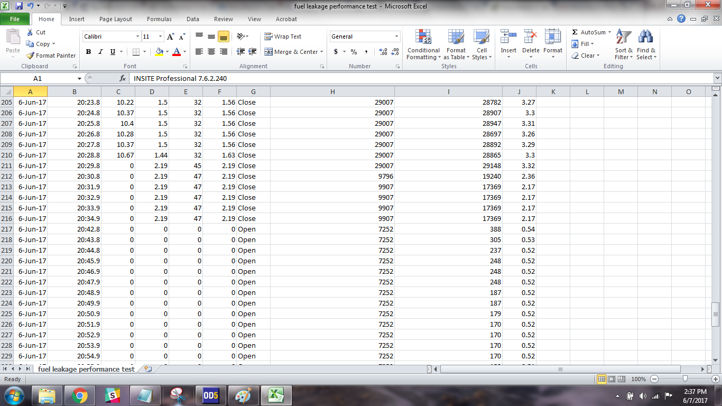Viewport: 722px width, 406px height.
Task: Switch to the Insert tab
Action: coord(77,19)
